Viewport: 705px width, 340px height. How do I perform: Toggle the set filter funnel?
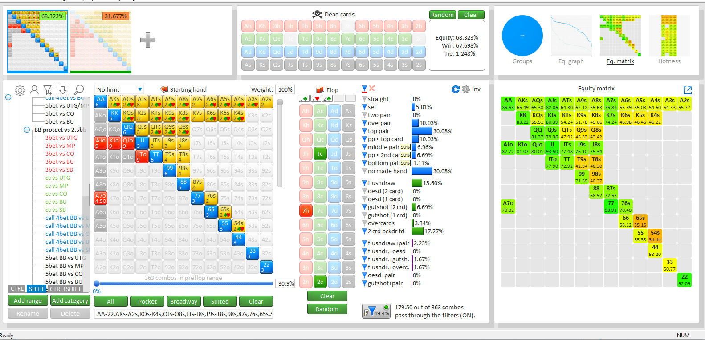(364, 107)
